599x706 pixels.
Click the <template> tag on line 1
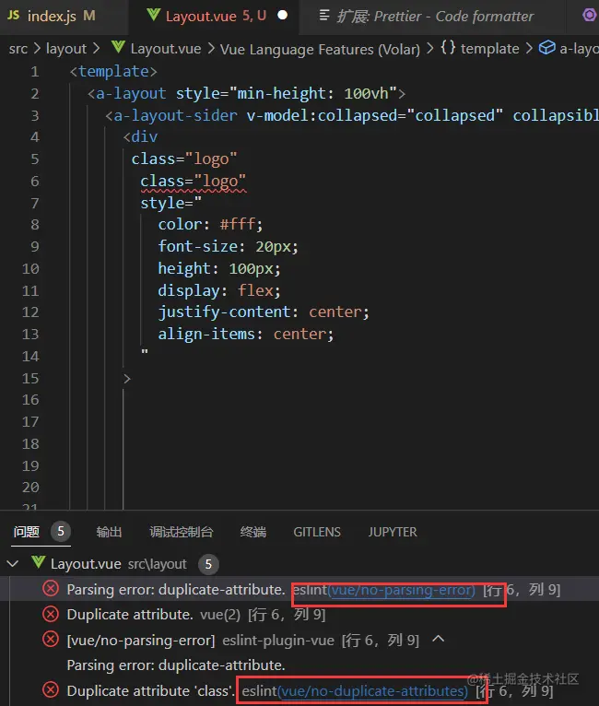113,71
